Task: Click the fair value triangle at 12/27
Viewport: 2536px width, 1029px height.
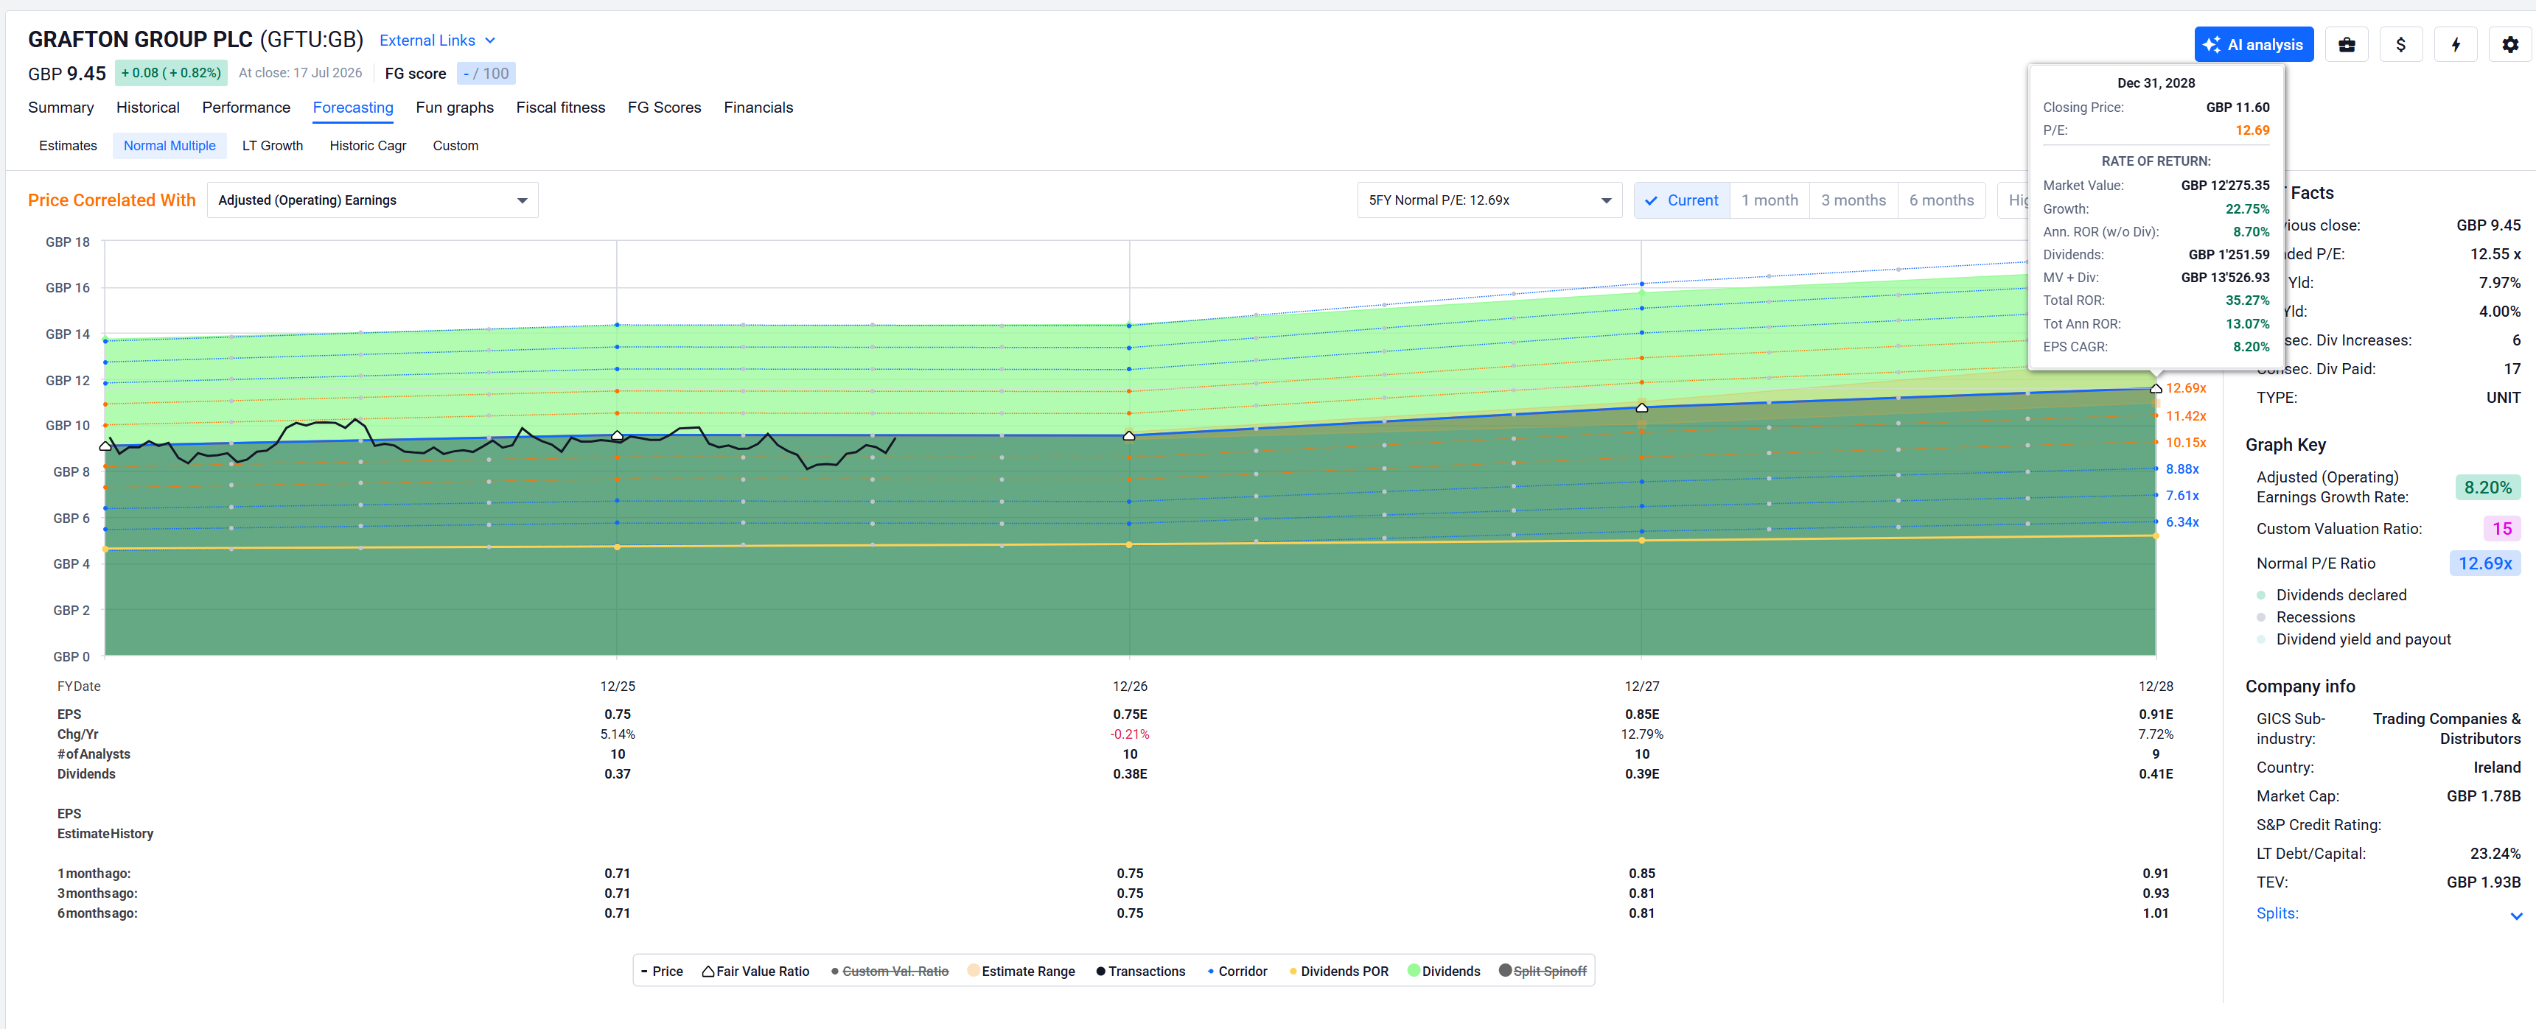Action: click(x=1641, y=407)
